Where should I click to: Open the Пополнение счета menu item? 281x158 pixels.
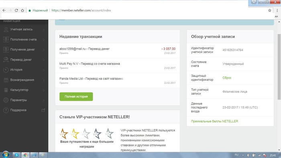click(24, 40)
